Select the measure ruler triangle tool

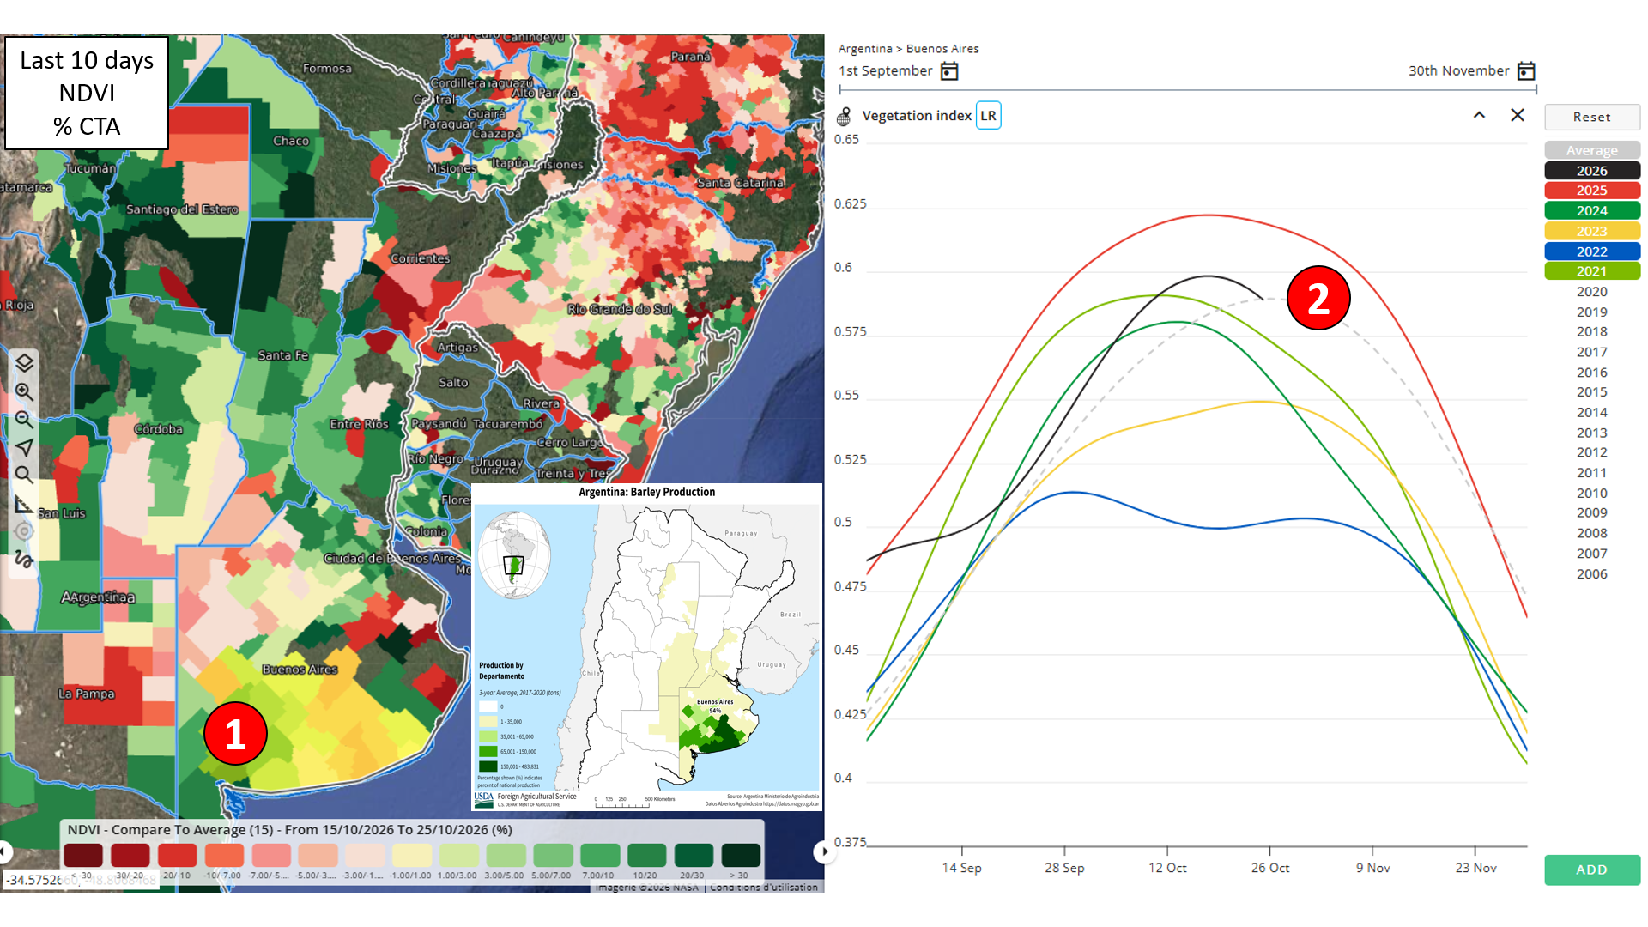coord(24,504)
